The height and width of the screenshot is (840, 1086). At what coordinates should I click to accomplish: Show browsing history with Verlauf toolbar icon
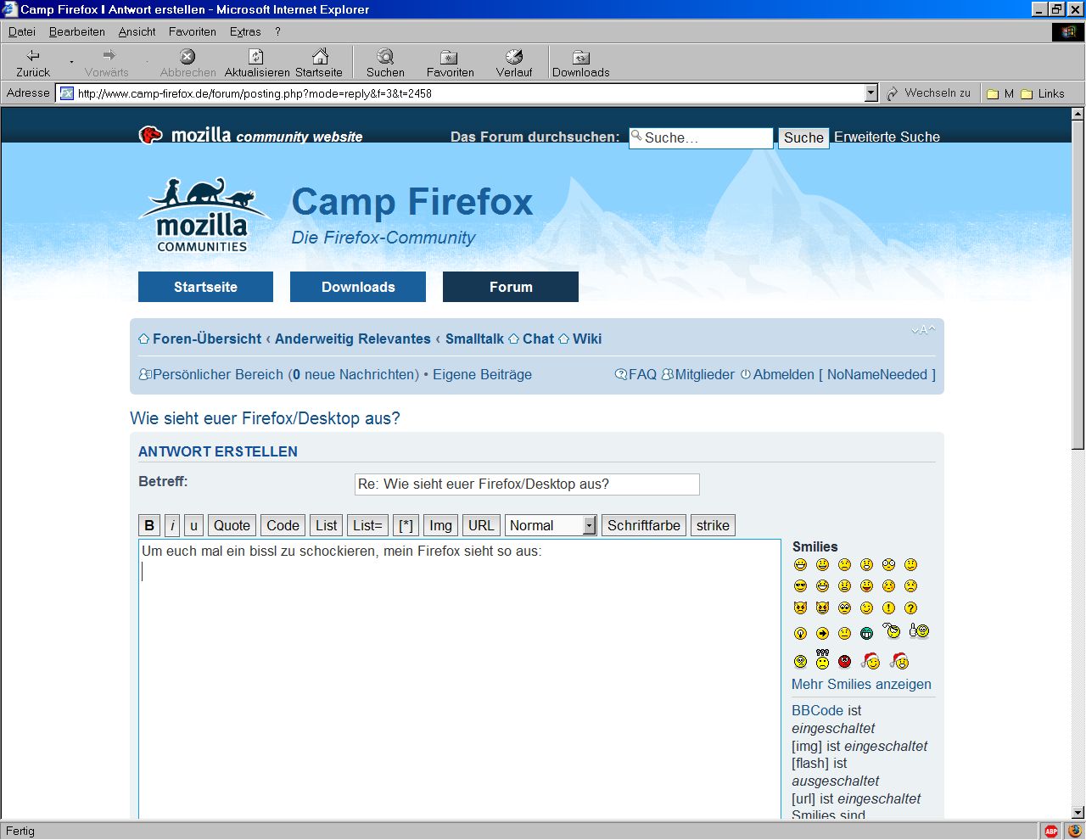[514, 63]
